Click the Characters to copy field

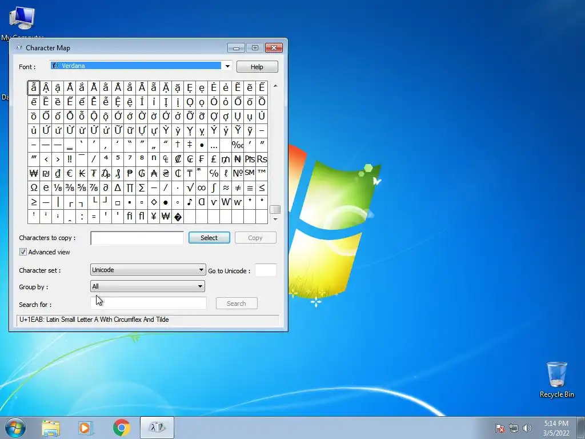[x=137, y=238]
